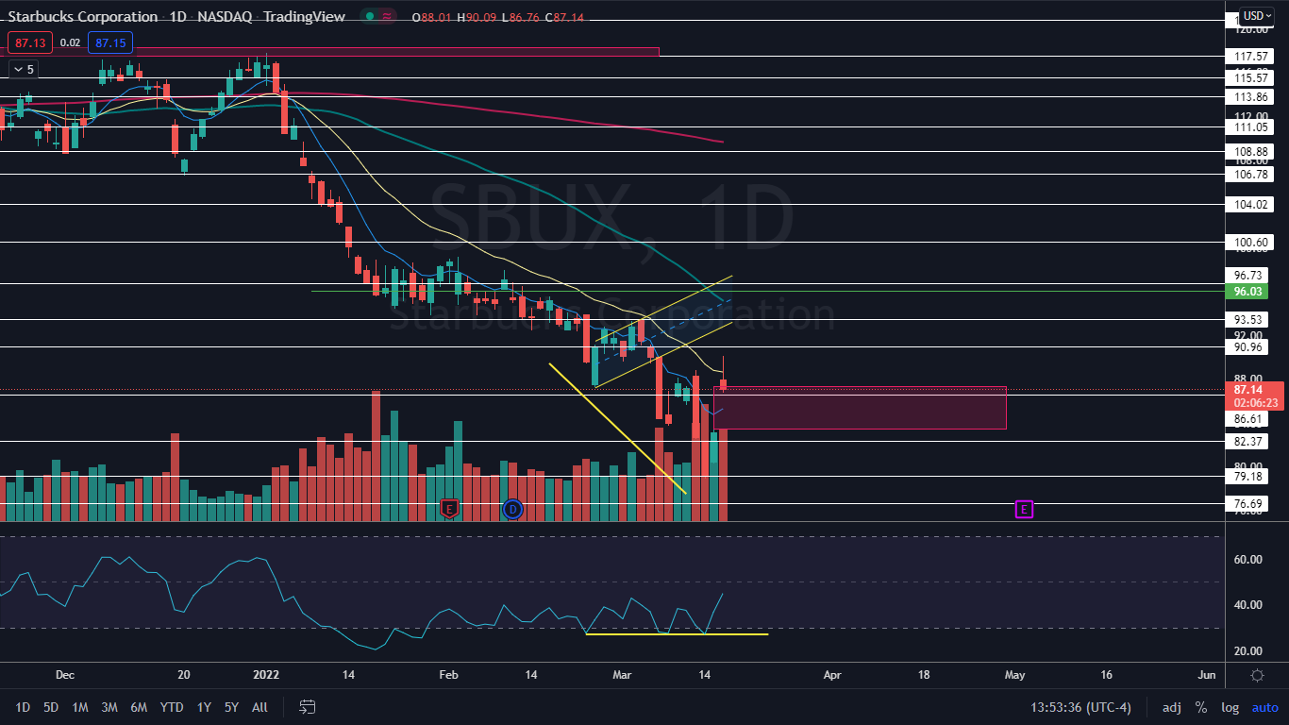Image resolution: width=1289 pixels, height=725 pixels.
Task: Select the 5D date range
Action: 51,707
